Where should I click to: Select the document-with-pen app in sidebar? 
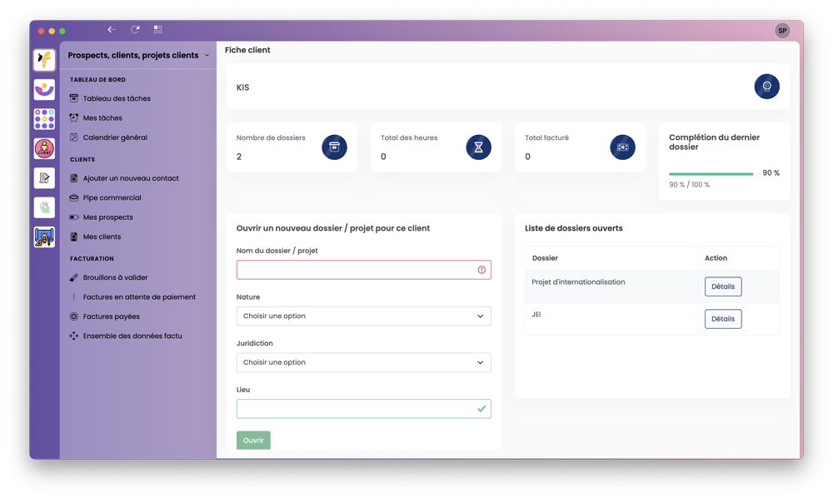tap(44, 178)
